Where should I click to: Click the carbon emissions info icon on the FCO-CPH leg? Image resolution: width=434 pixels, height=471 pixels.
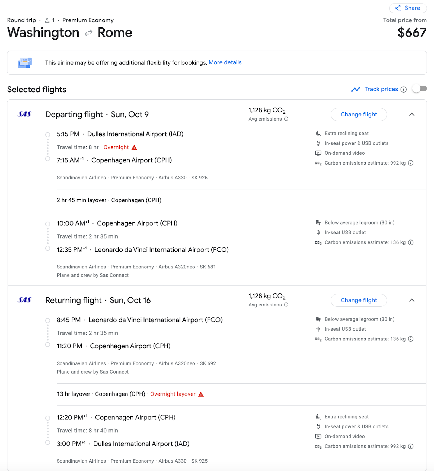click(411, 339)
